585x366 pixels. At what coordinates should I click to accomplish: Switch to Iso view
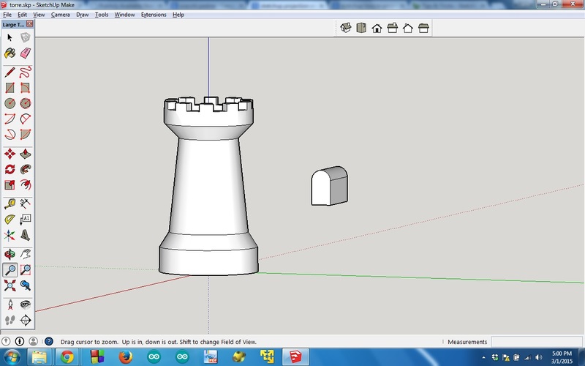[x=346, y=28]
